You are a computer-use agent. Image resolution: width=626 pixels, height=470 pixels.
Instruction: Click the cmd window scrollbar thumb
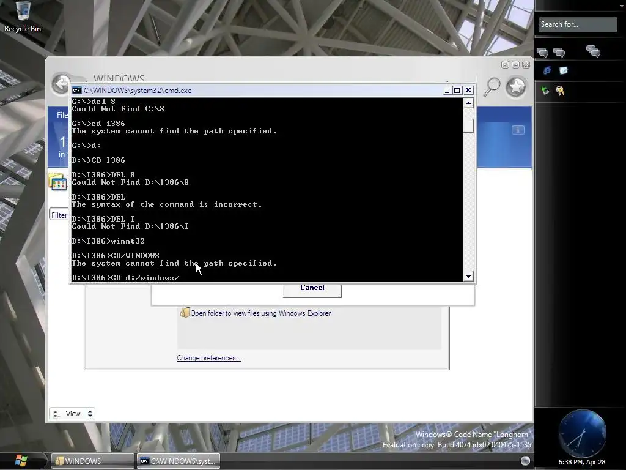[469, 126]
